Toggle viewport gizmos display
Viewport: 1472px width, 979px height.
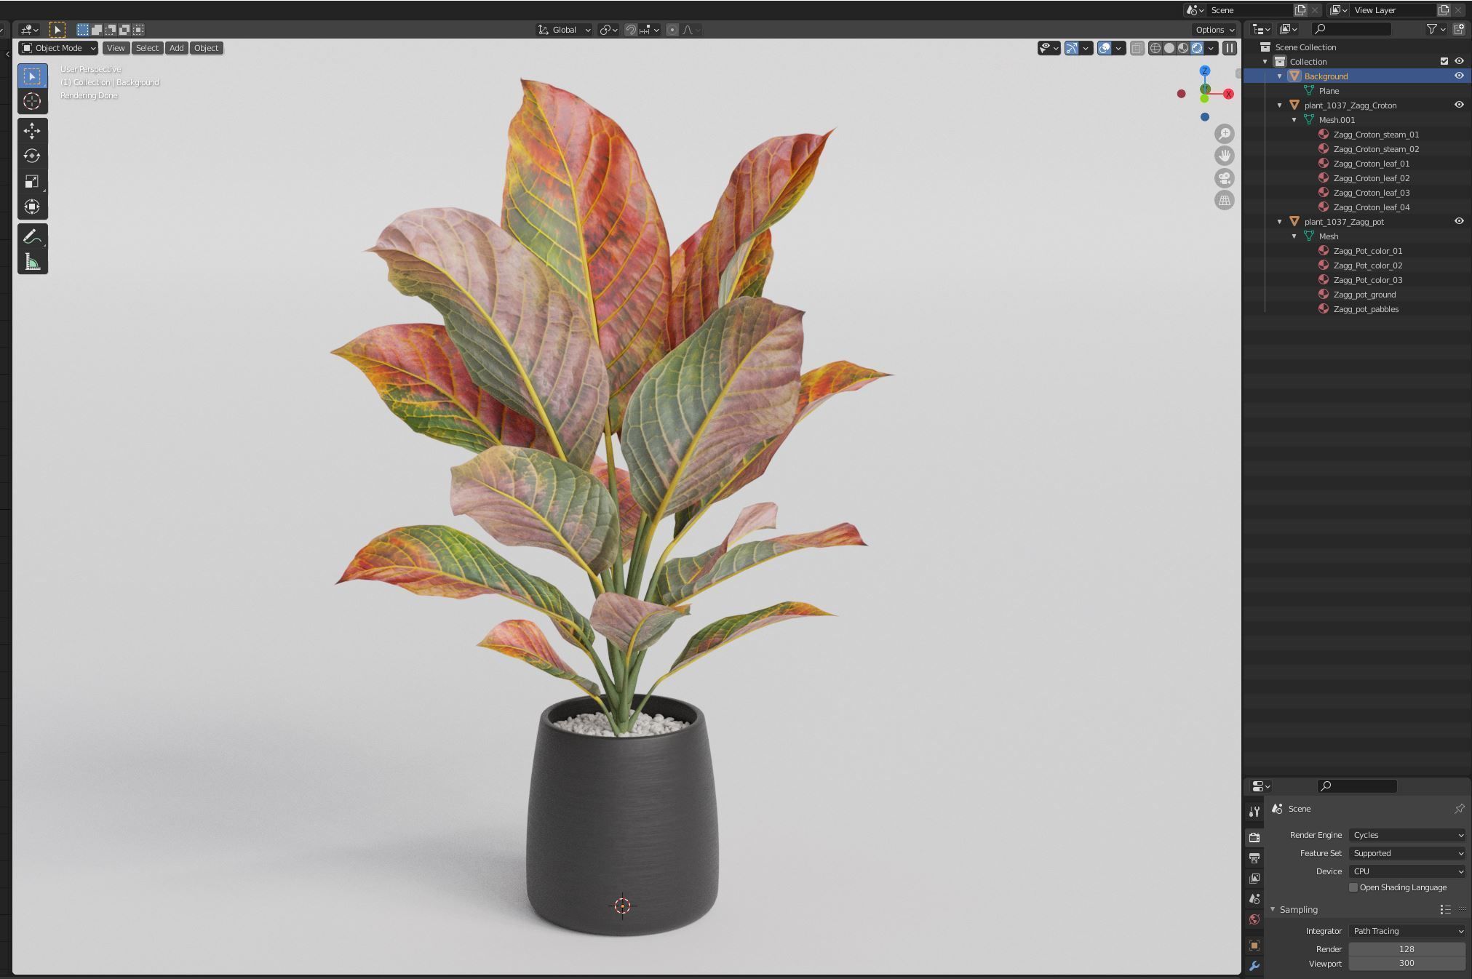coord(1071,48)
